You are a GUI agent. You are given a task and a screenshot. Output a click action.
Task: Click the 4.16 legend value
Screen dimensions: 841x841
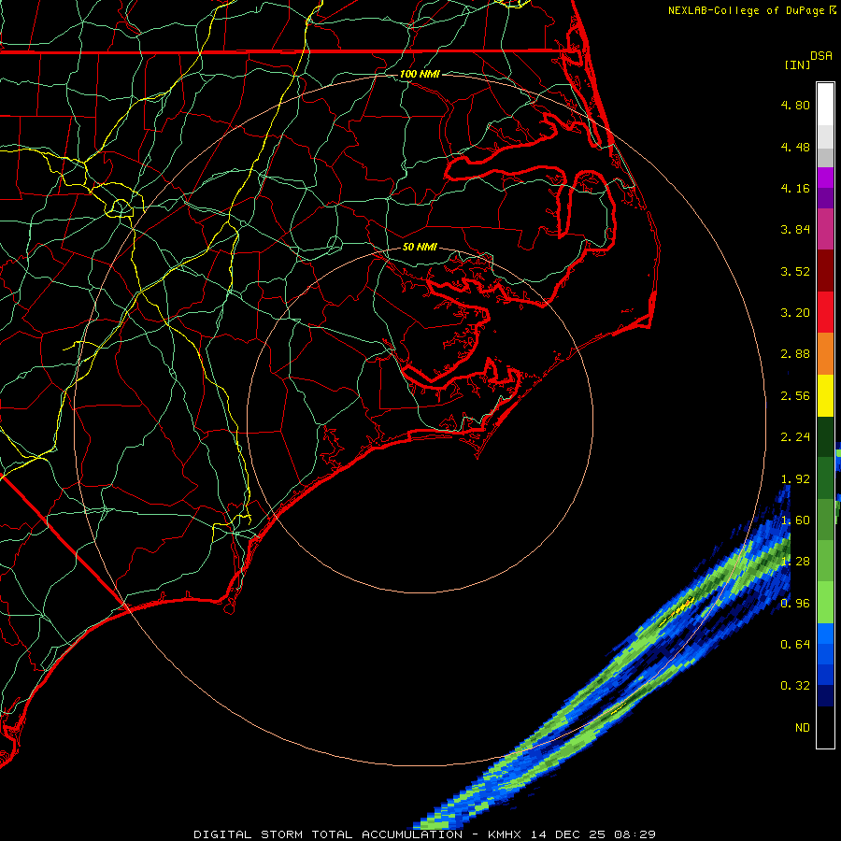(795, 188)
